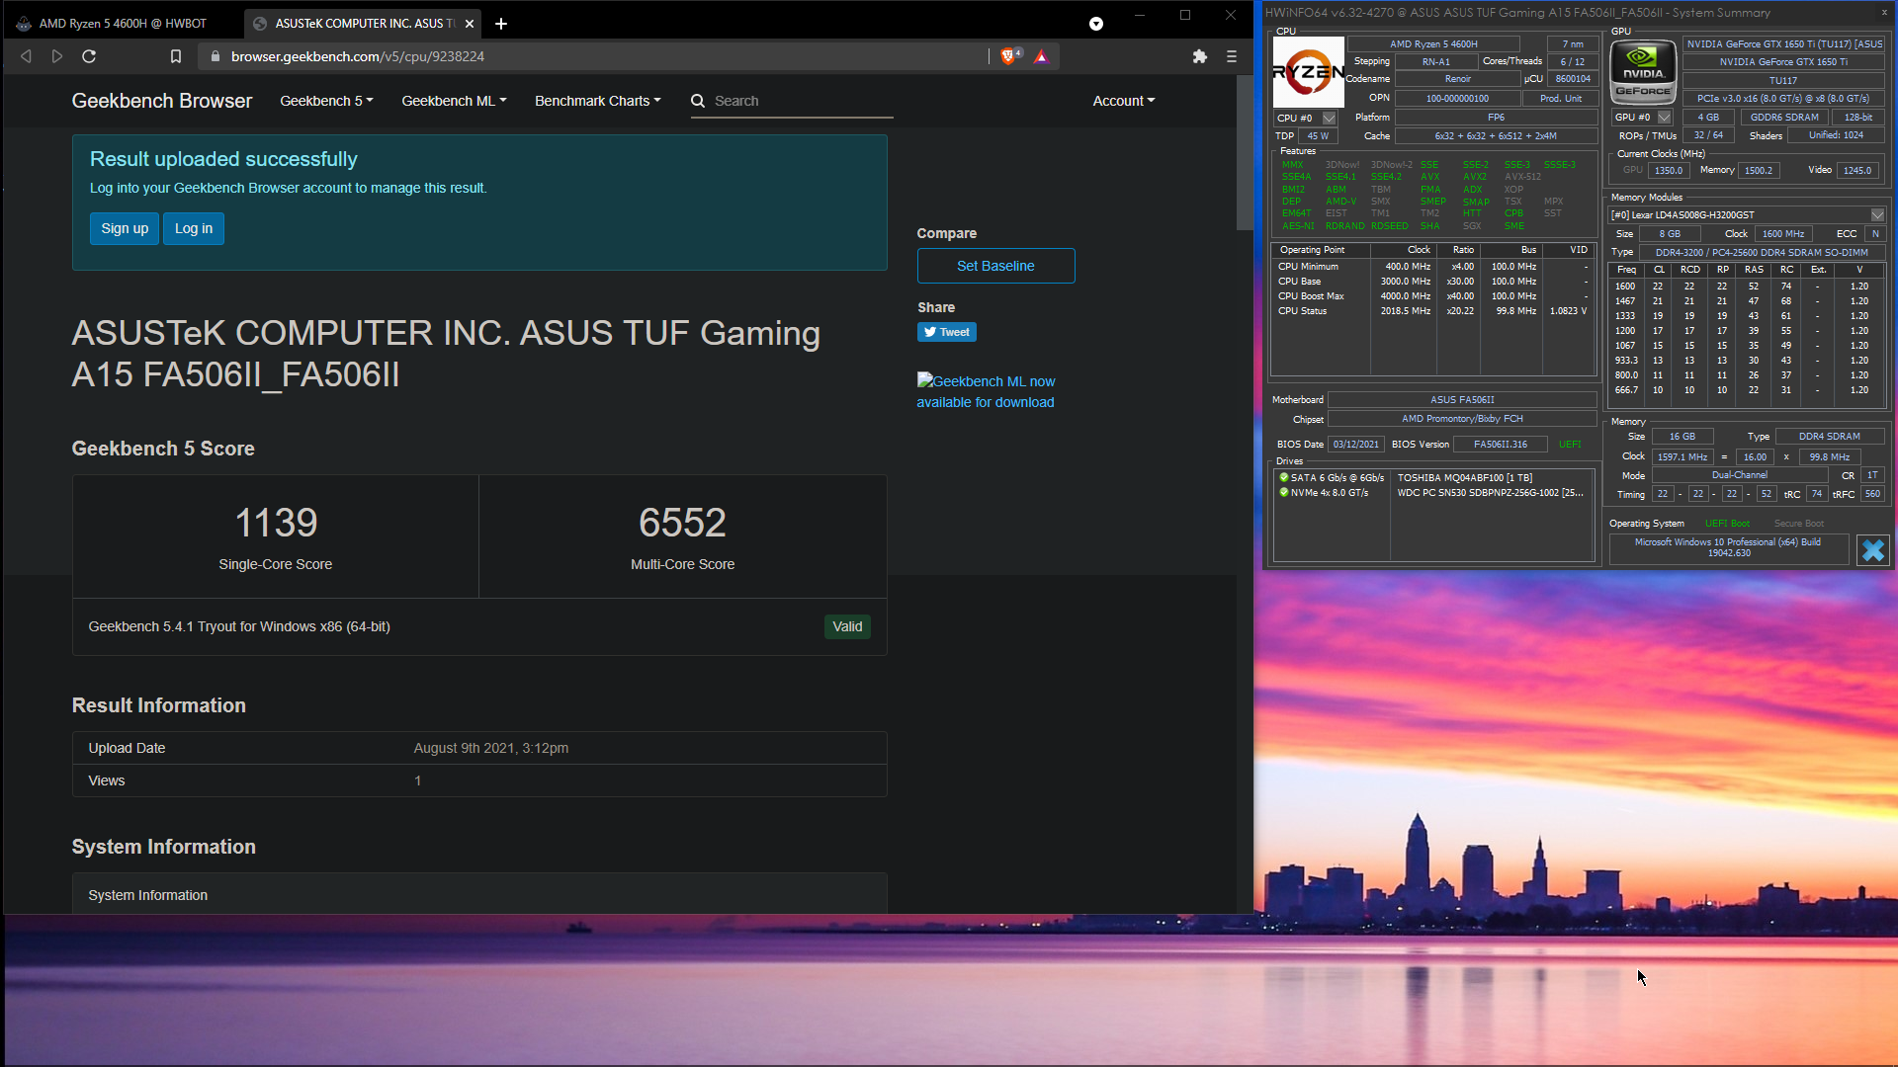Click the 1597.1 MHz memory clock value
Image resolution: width=1898 pixels, height=1067 pixels.
tap(1682, 456)
